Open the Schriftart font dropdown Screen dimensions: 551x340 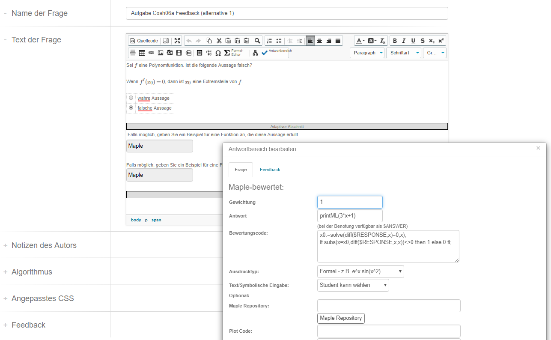click(x=403, y=53)
